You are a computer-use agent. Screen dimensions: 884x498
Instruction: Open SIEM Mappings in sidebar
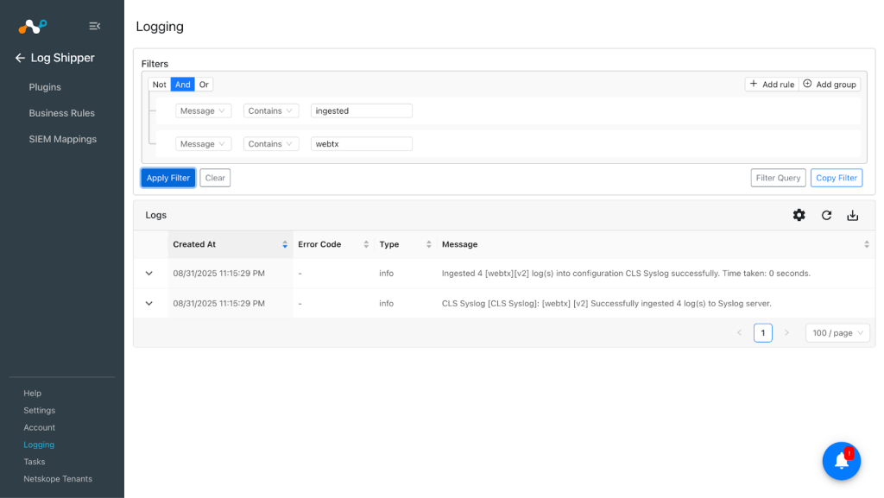click(62, 139)
